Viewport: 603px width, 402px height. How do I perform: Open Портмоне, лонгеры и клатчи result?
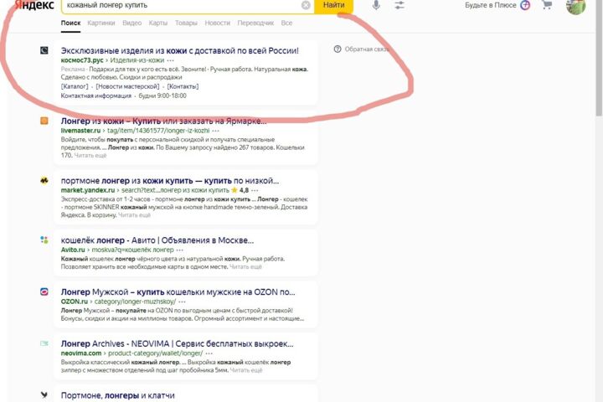[118, 395]
